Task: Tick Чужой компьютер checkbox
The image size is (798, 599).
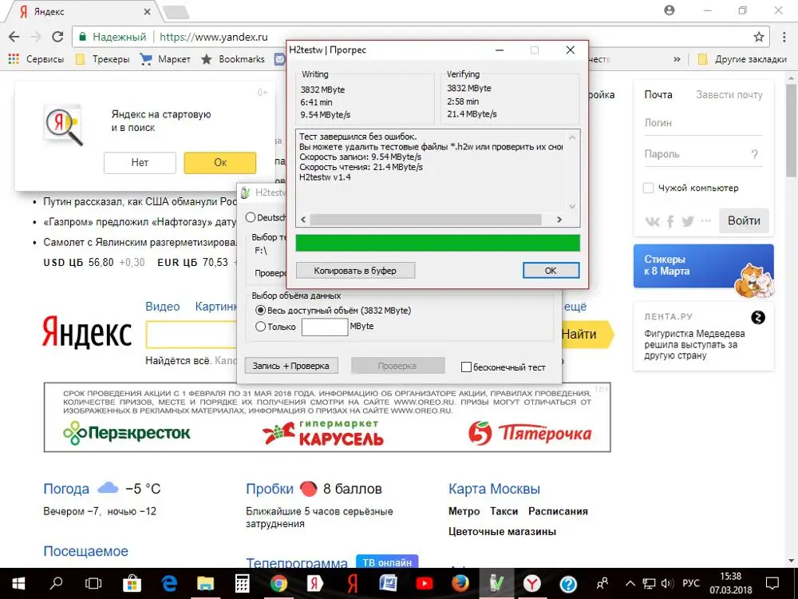Action: click(648, 188)
